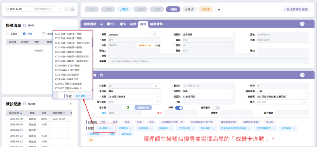Viewport: 317px width, 147px height.
Task: Select the 未看診 radio button
Action: click(x=8, y=34)
